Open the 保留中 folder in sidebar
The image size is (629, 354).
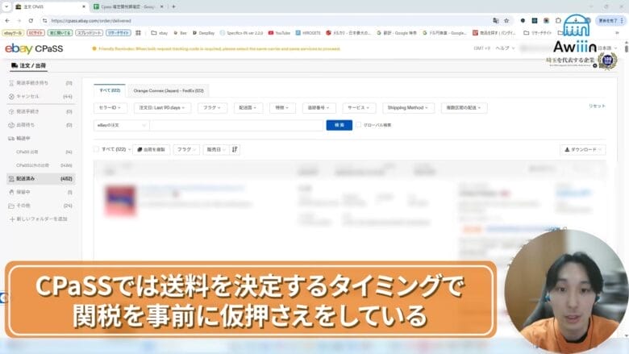coord(40,192)
